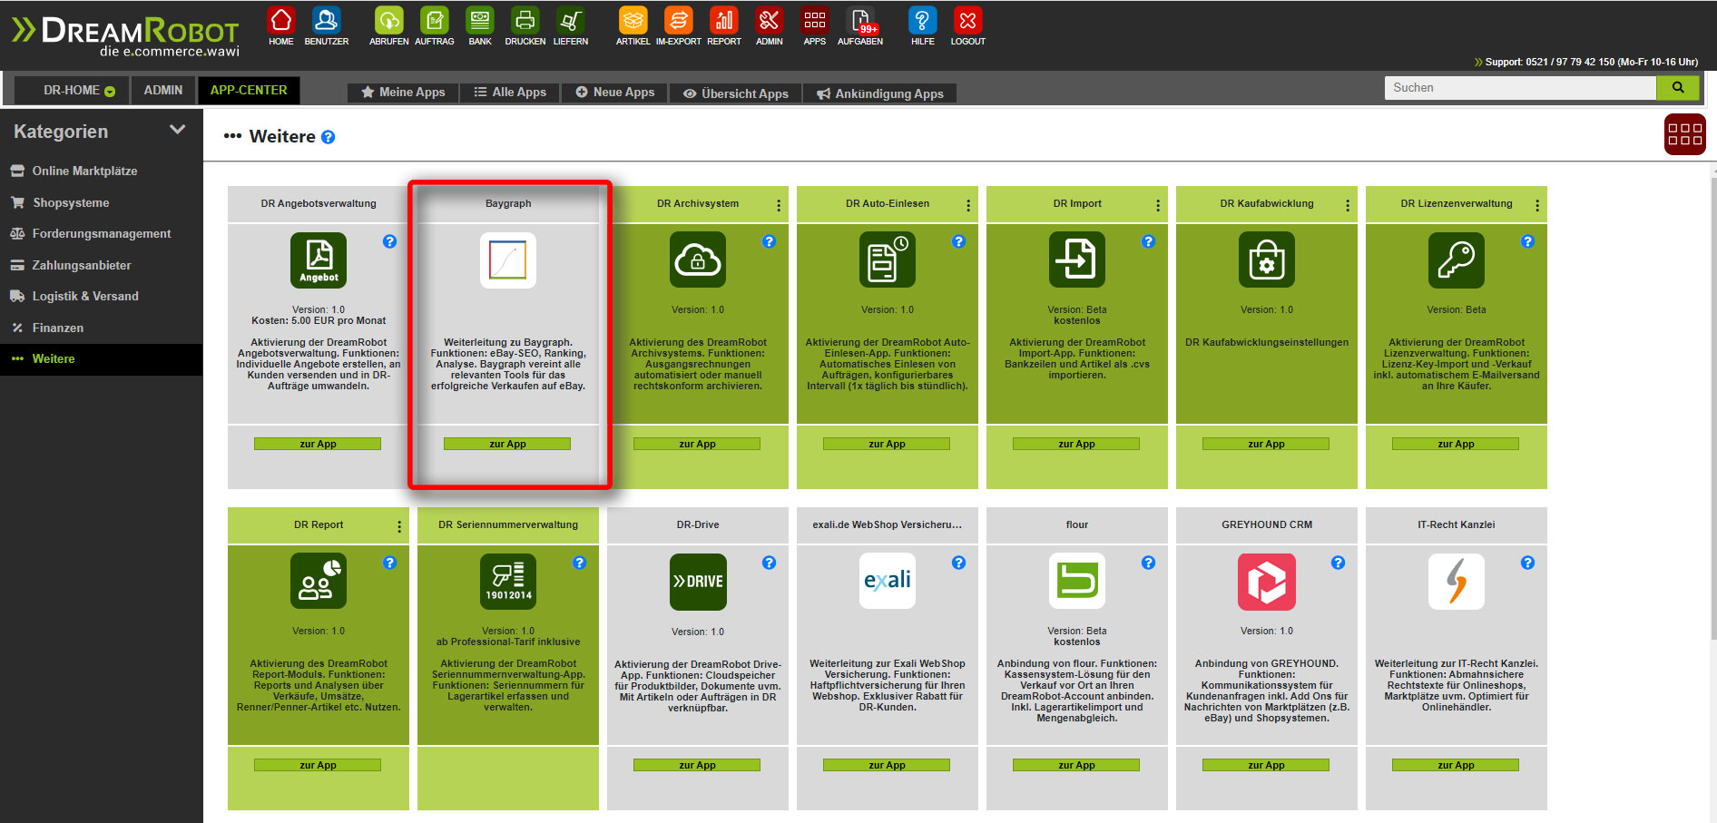Open the DR Auto-Einlesen three-dot menu

click(x=968, y=205)
